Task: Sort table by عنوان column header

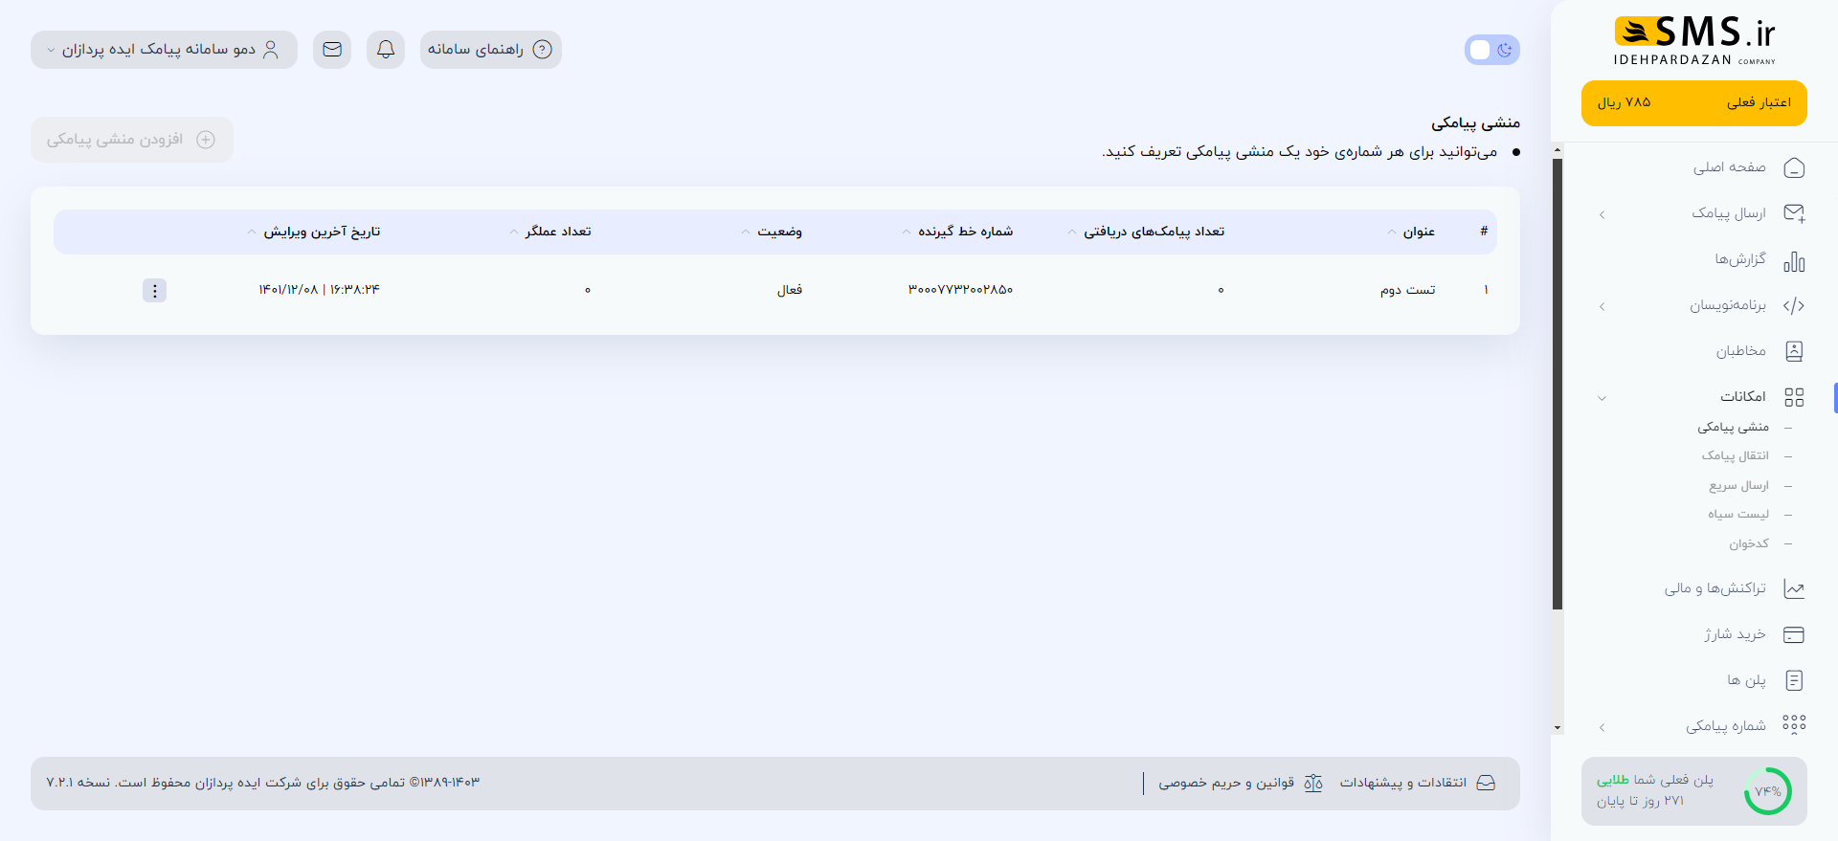Action: tap(1418, 232)
